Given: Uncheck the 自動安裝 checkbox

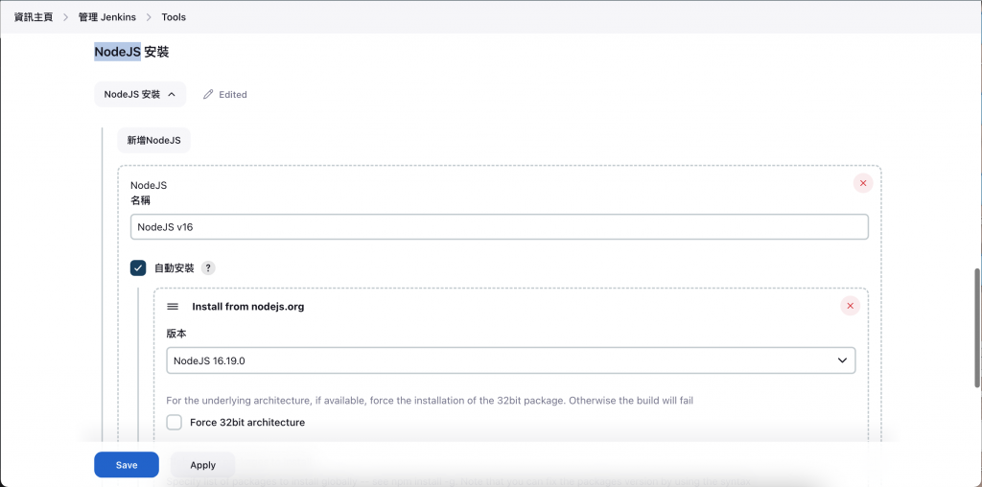Looking at the screenshot, I should (x=138, y=267).
